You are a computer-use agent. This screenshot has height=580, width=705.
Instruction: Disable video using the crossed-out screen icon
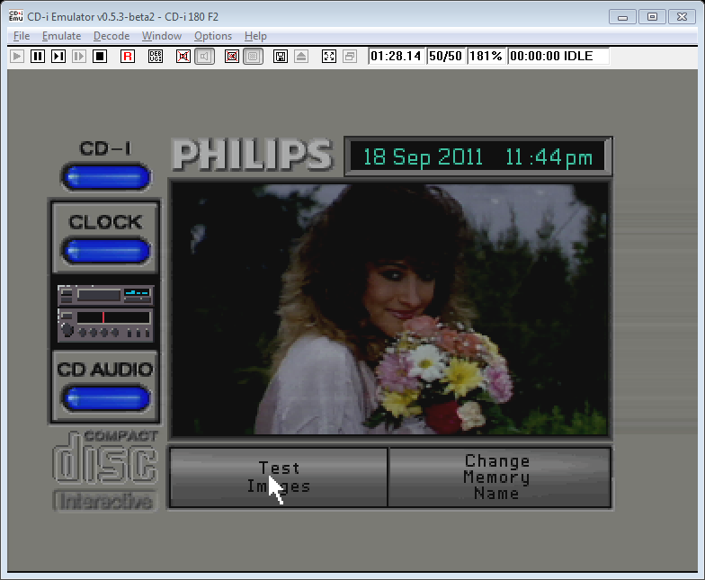[x=232, y=56]
